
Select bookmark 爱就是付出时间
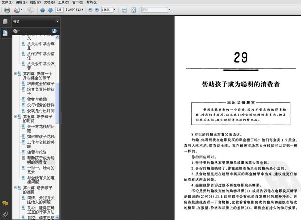(41, 111)
